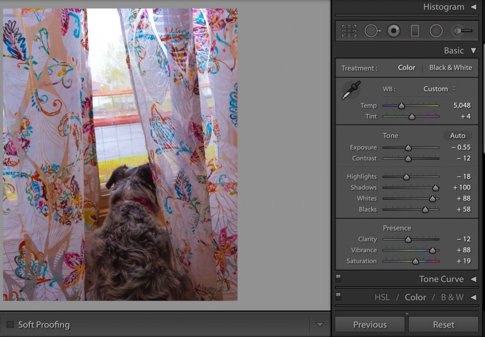Keep treatment set to Color
This screenshot has width=485, height=337.
tap(406, 68)
